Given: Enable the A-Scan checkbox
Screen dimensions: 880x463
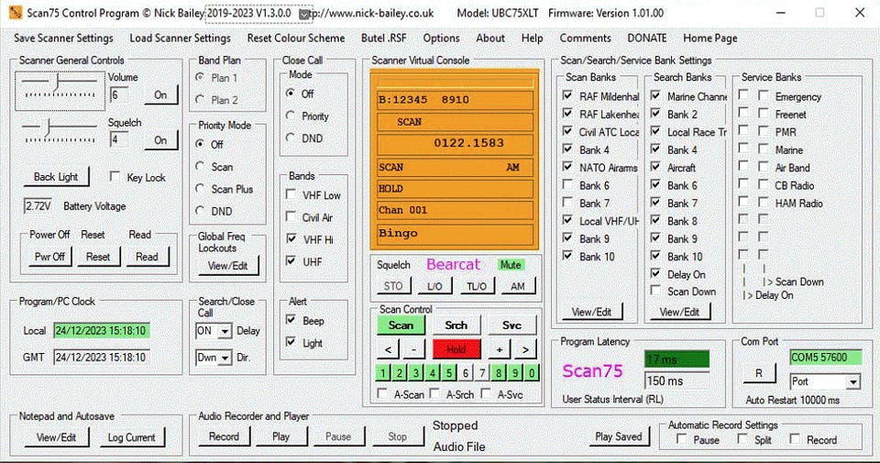Looking at the screenshot, I should 382,393.
